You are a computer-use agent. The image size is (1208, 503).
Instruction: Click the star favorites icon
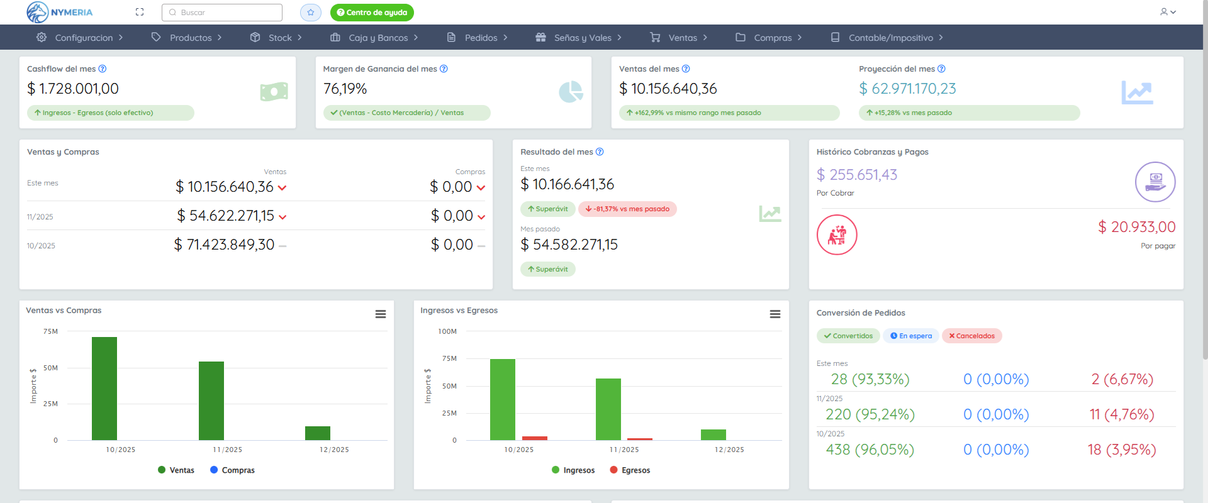tap(310, 13)
